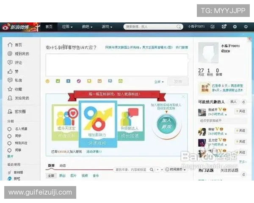
Task: Select 同学 group
Action: 14,136
